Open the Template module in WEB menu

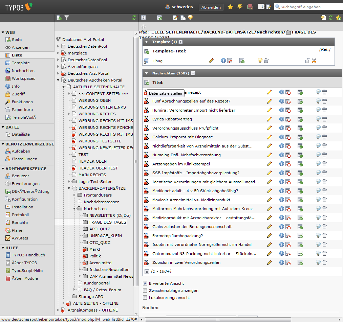pyautogui.click(x=21, y=63)
